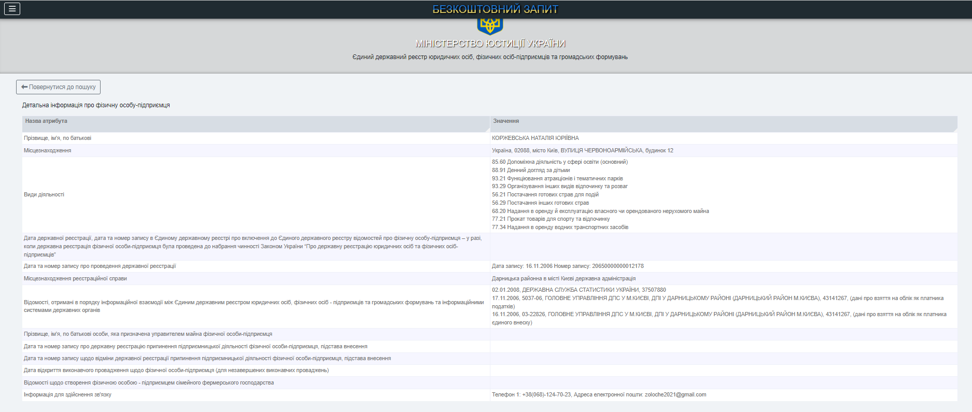Click the Значення column header

tap(506, 121)
